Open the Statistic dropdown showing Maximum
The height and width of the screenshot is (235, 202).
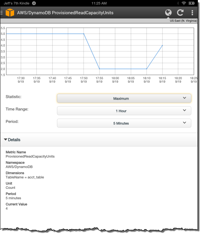click(x=124, y=98)
